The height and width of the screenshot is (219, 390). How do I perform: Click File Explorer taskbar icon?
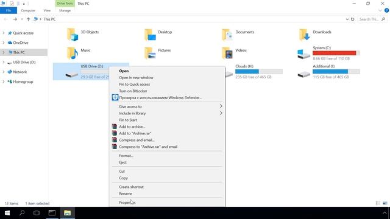[x=68, y=213]
